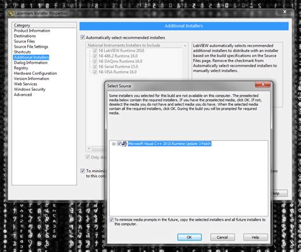Open Version Information category
301x252 pixels.
pos(32,79)
